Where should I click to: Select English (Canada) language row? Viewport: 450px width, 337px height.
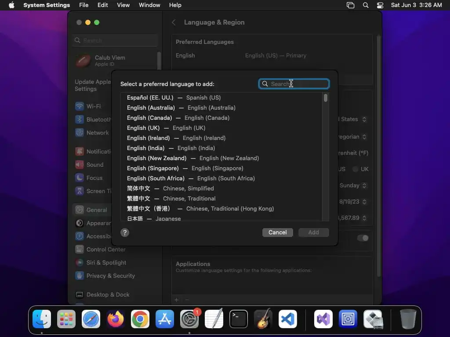pos(221,118)
